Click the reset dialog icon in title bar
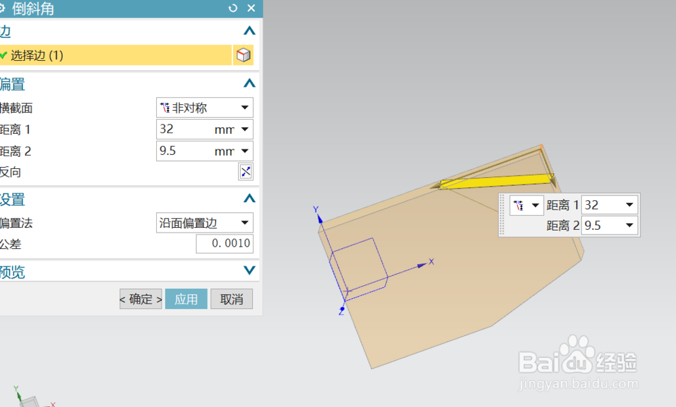This screenshot has width=676, height=407. tap(233, 8)
